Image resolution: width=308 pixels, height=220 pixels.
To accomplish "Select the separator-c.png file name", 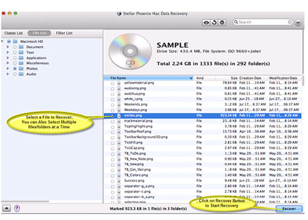I will pos(137,192).
